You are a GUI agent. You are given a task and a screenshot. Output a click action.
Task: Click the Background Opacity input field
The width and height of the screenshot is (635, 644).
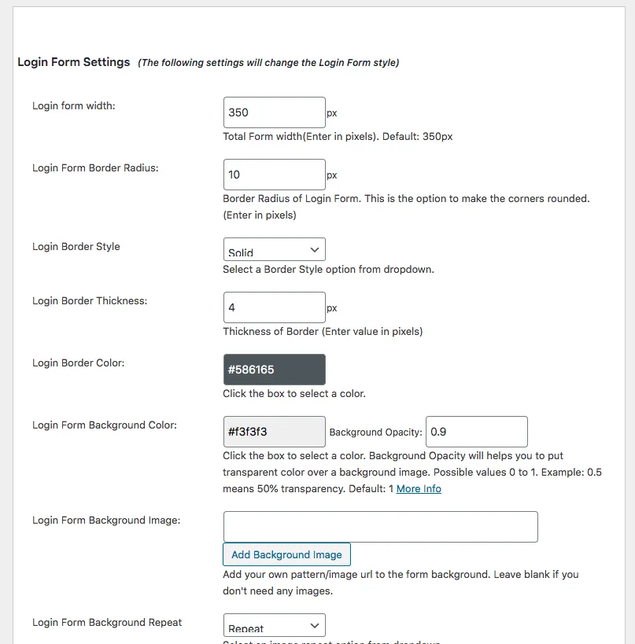click(x=476, y=432)
